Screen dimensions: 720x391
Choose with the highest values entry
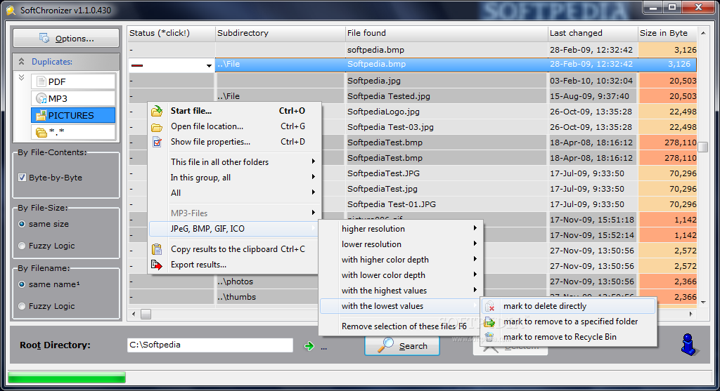point(399,291)
